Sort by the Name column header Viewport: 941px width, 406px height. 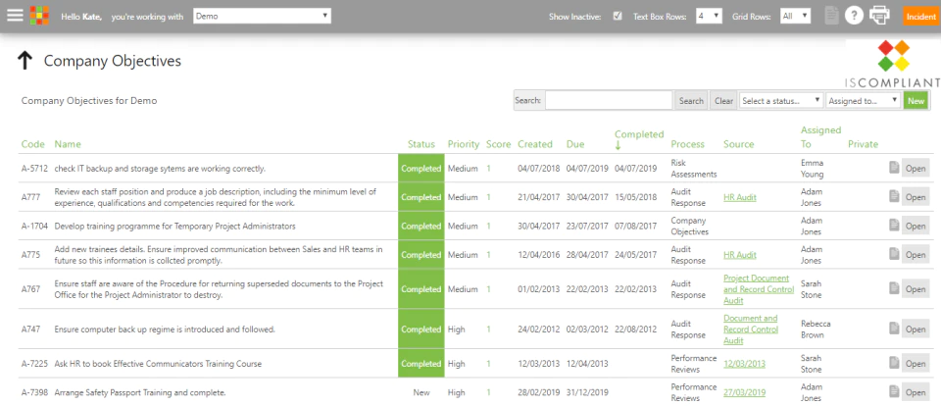click(x=68, y=144)
